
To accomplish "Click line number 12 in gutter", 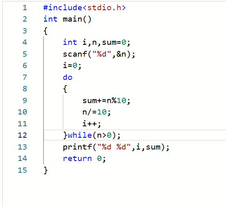I will click(x=22, y=135).
